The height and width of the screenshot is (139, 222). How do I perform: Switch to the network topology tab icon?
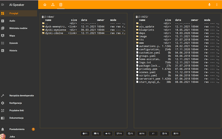coord(53,5)
